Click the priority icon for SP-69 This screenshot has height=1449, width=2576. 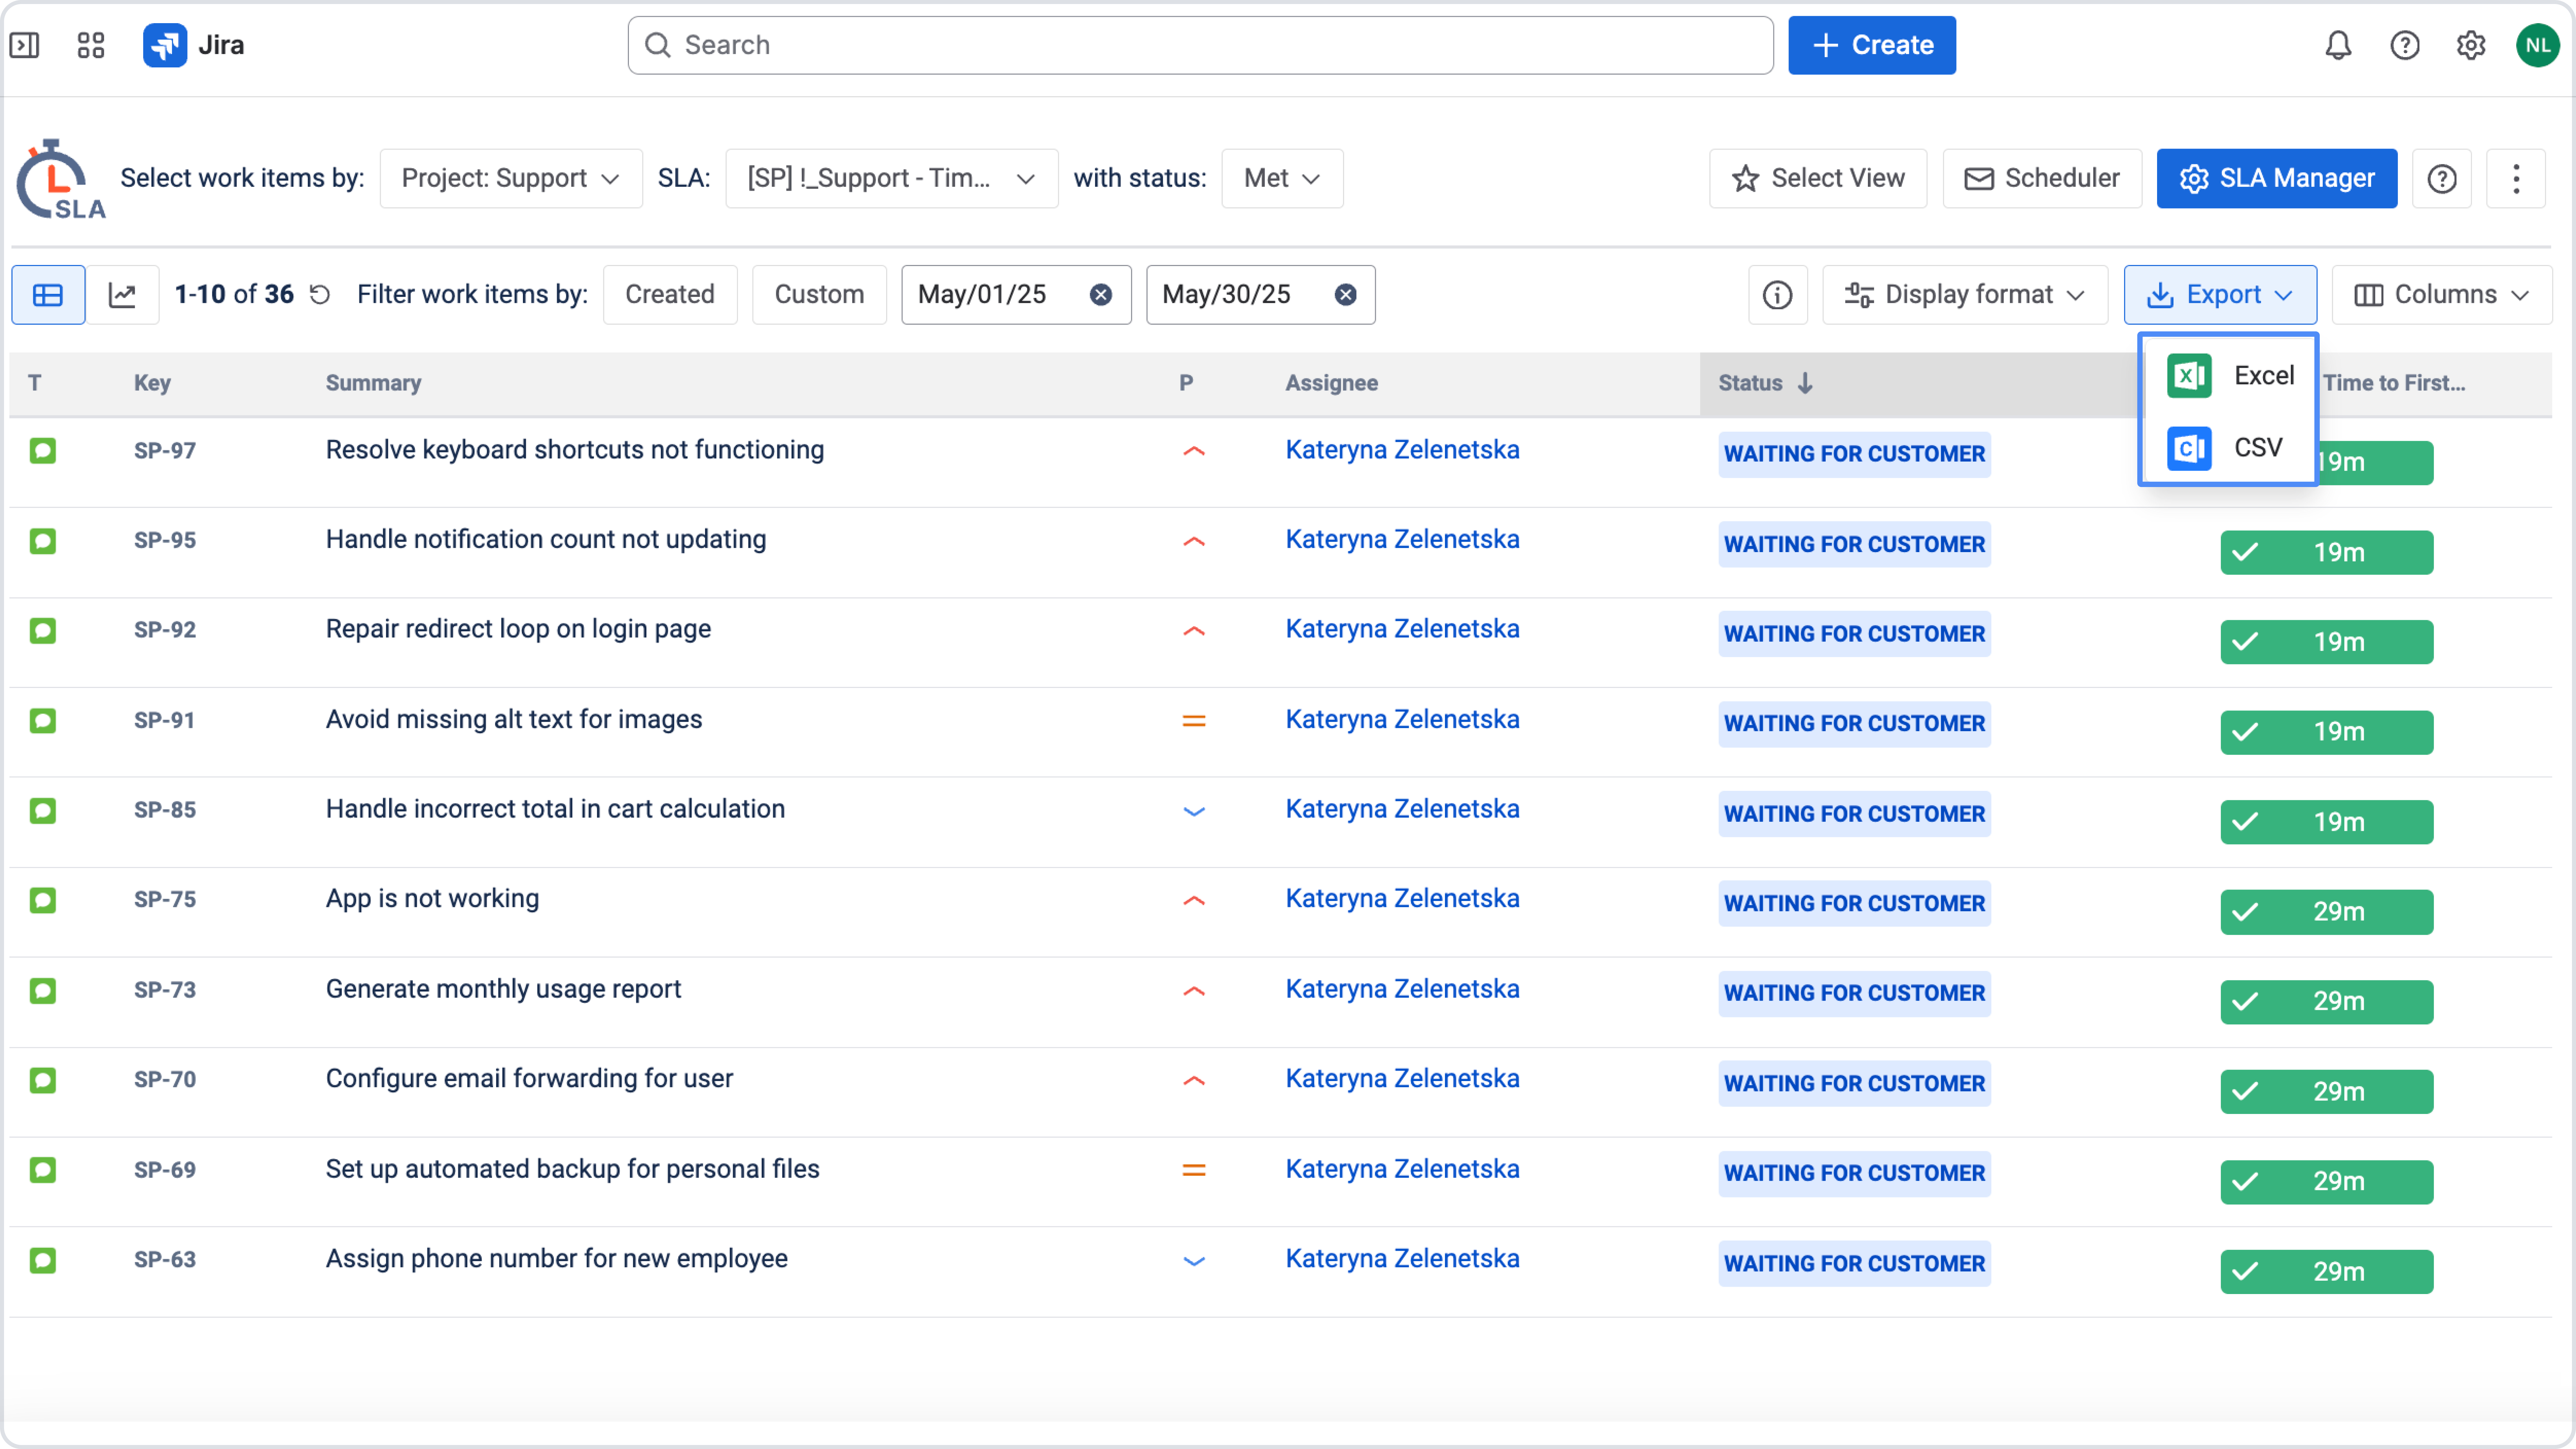1194,1170
